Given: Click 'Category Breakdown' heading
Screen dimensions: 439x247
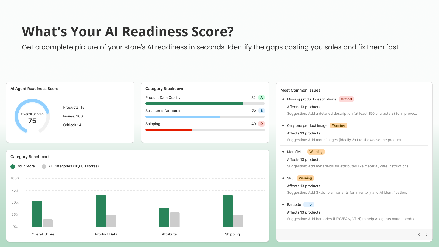Looking at the screenshot, I should (165, 89).
